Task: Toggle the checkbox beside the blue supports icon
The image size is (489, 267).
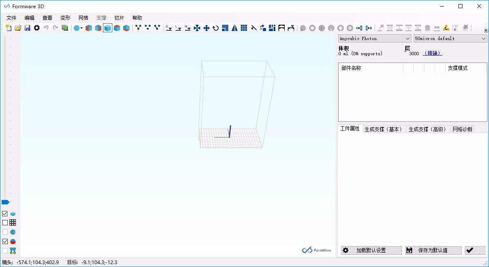Action: click(5, 251)
